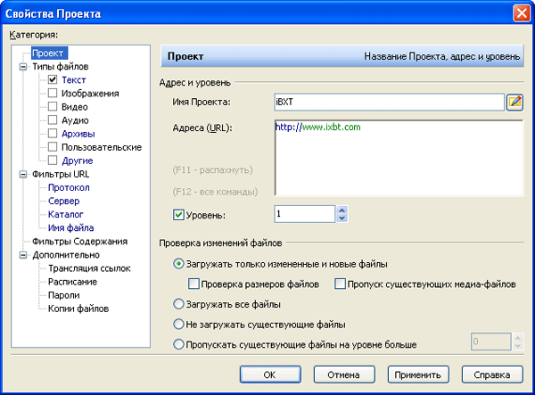Select the Архивы label in the tree
Viewport: 535px width, 395px height.
click(x=78, y=134)
